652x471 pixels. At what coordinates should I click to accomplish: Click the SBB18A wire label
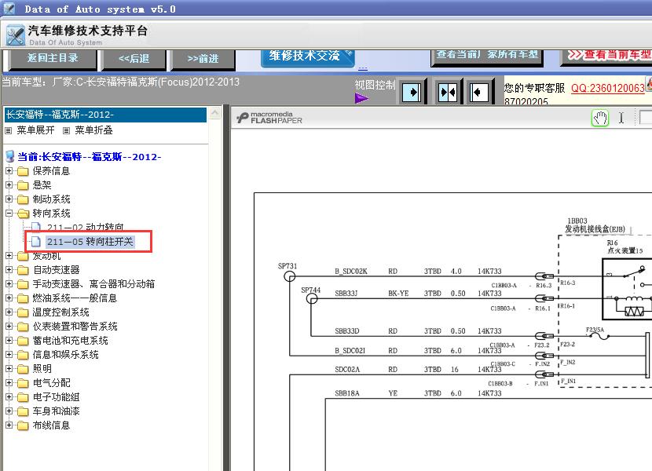coord(346,392)
